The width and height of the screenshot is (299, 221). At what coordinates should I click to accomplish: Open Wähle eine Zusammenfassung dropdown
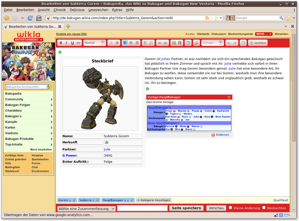click(86, 208)
